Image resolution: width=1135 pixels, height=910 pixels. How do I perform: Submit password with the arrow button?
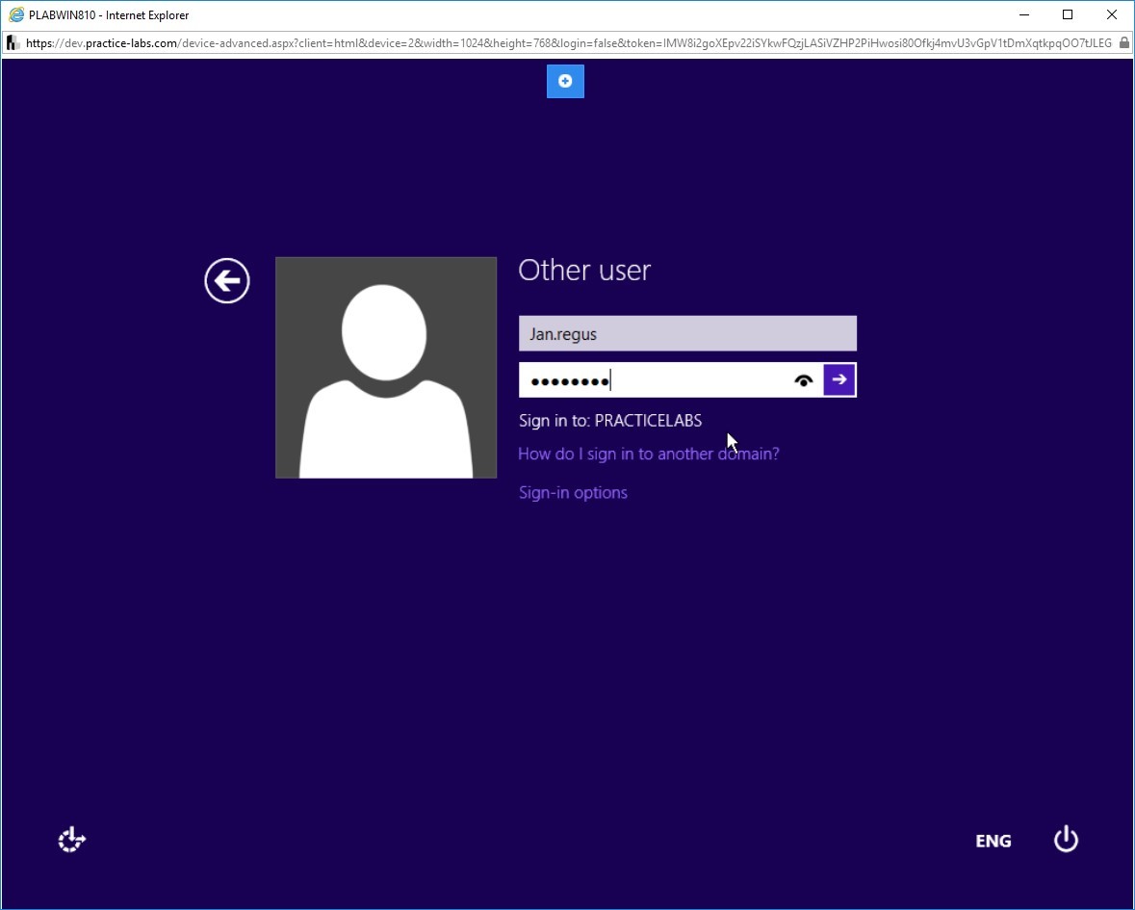(x=839, y=380)
